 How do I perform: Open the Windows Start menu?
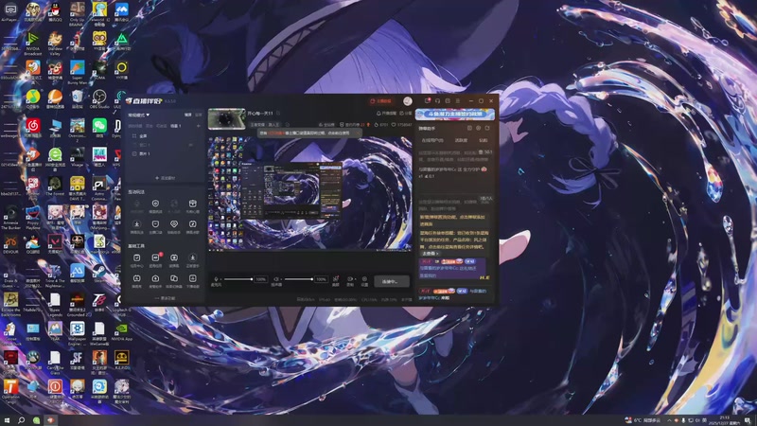click(x=7, y=420)
